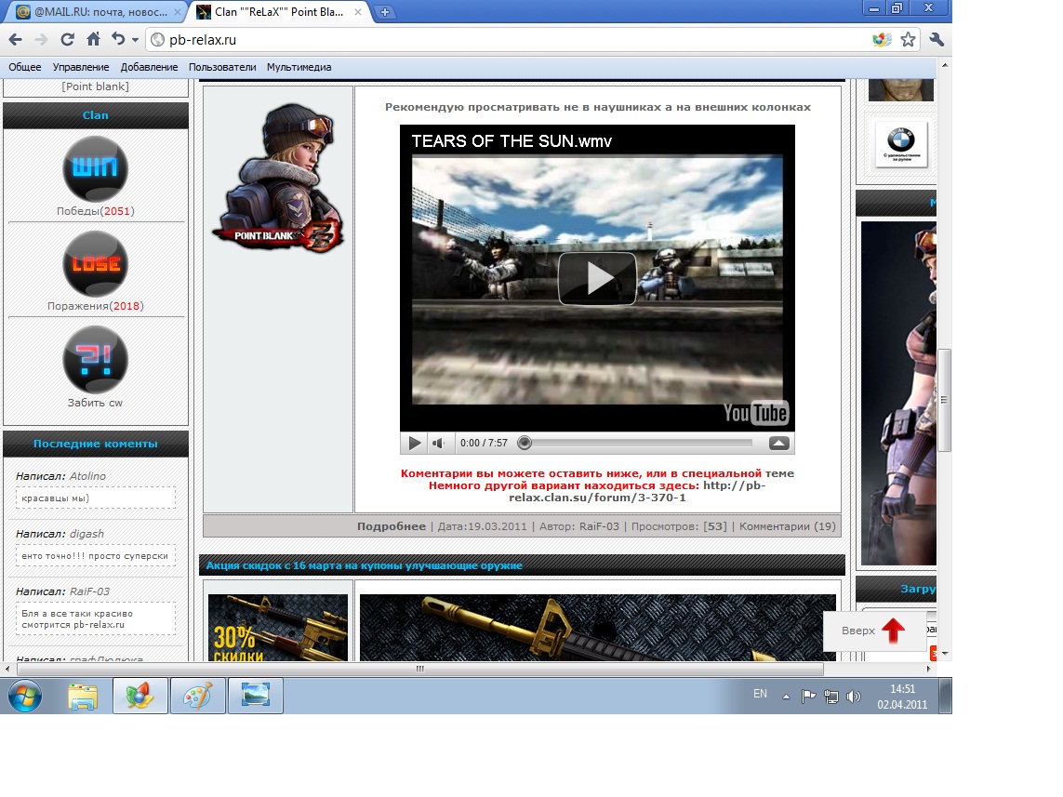Open Комментарии (19) link

[x=787, y=526]
